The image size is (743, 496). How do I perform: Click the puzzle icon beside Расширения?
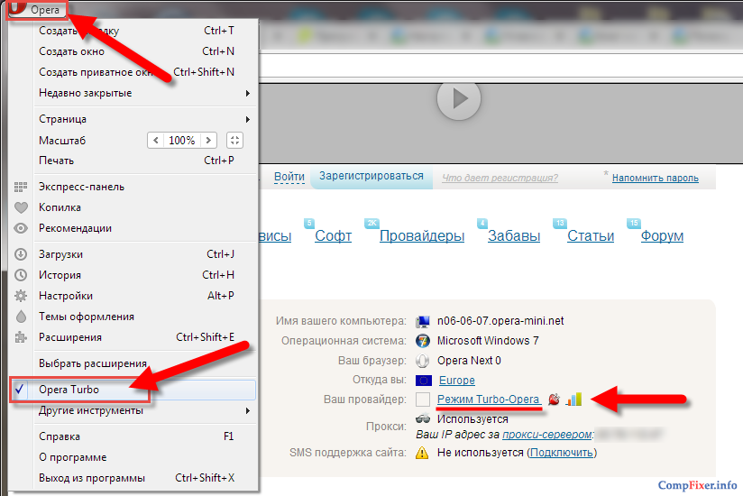click(21, 337)
